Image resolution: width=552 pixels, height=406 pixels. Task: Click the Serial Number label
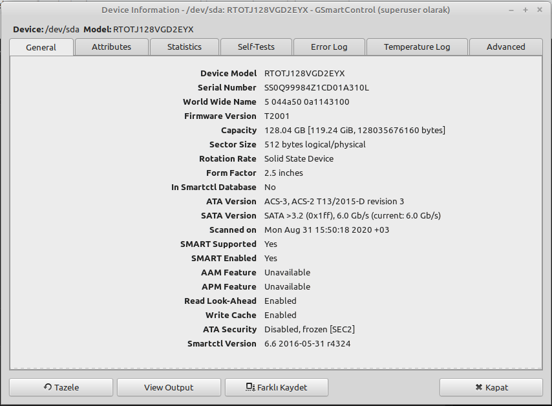[x=227, y=88]
